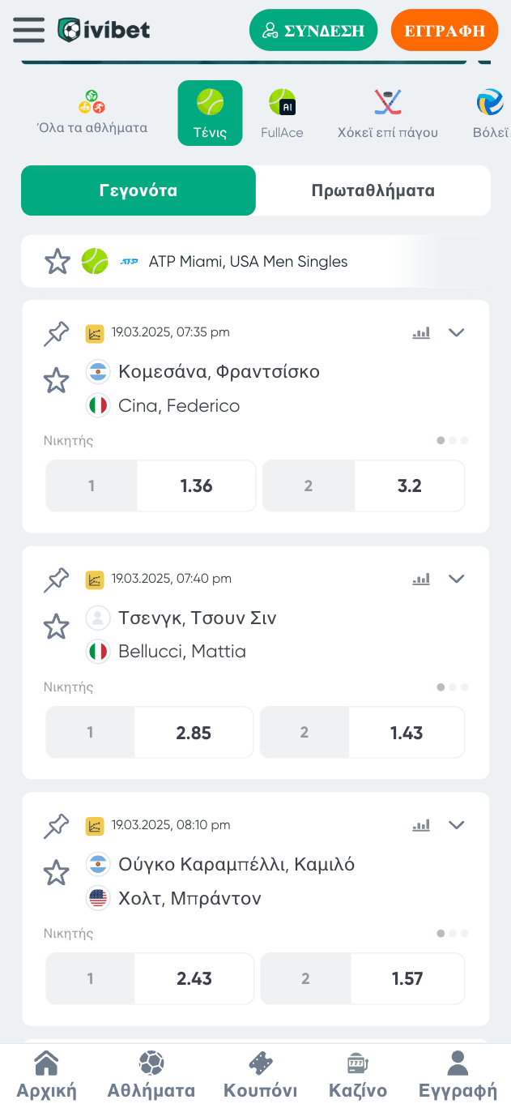This screenshot has width=511, height=1108.
Task: Show statistics for Τσενγκ vs Bellucci match
Action: (x=421, y=579)
